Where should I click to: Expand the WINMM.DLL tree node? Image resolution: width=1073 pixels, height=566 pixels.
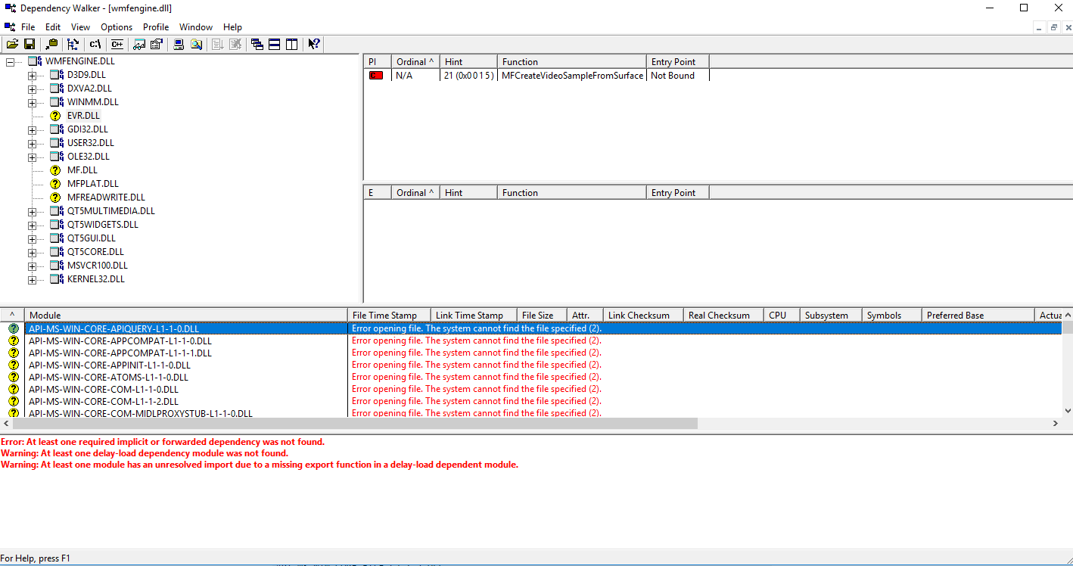coord(32,103)
